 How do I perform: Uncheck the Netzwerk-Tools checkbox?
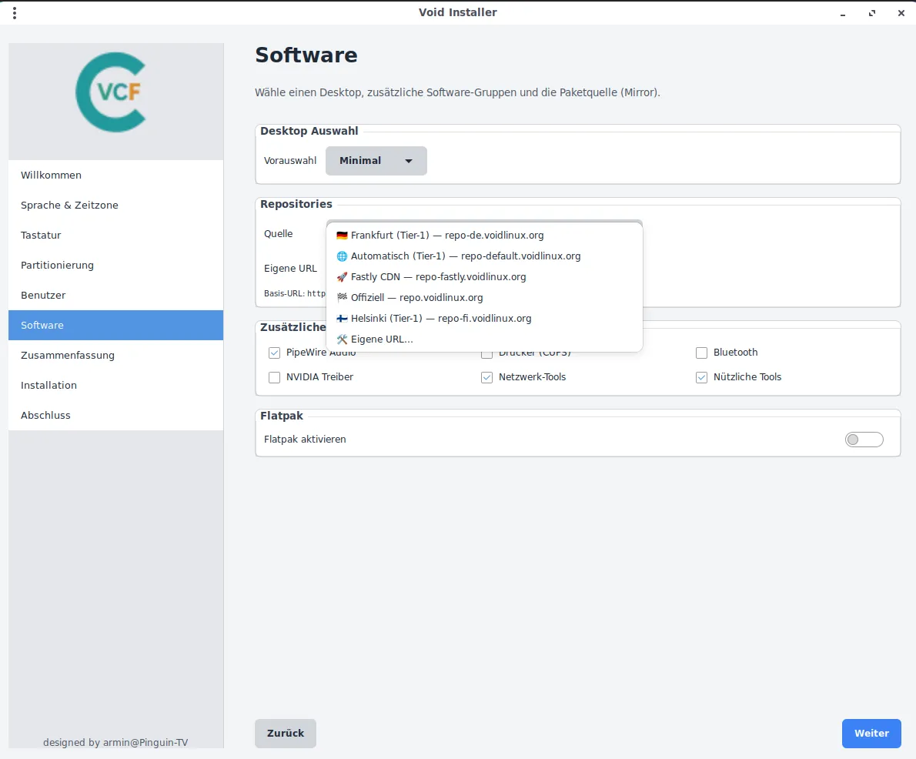pyautogui.click(x=486, y=377)
